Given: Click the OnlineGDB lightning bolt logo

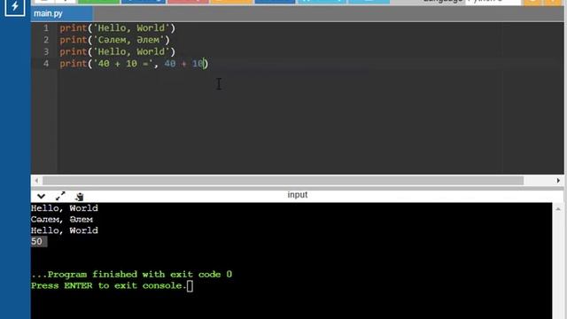Looking at the screenshot, I should pos(14,6).
